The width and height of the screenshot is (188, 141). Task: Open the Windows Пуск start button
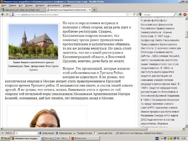(5, 138)
